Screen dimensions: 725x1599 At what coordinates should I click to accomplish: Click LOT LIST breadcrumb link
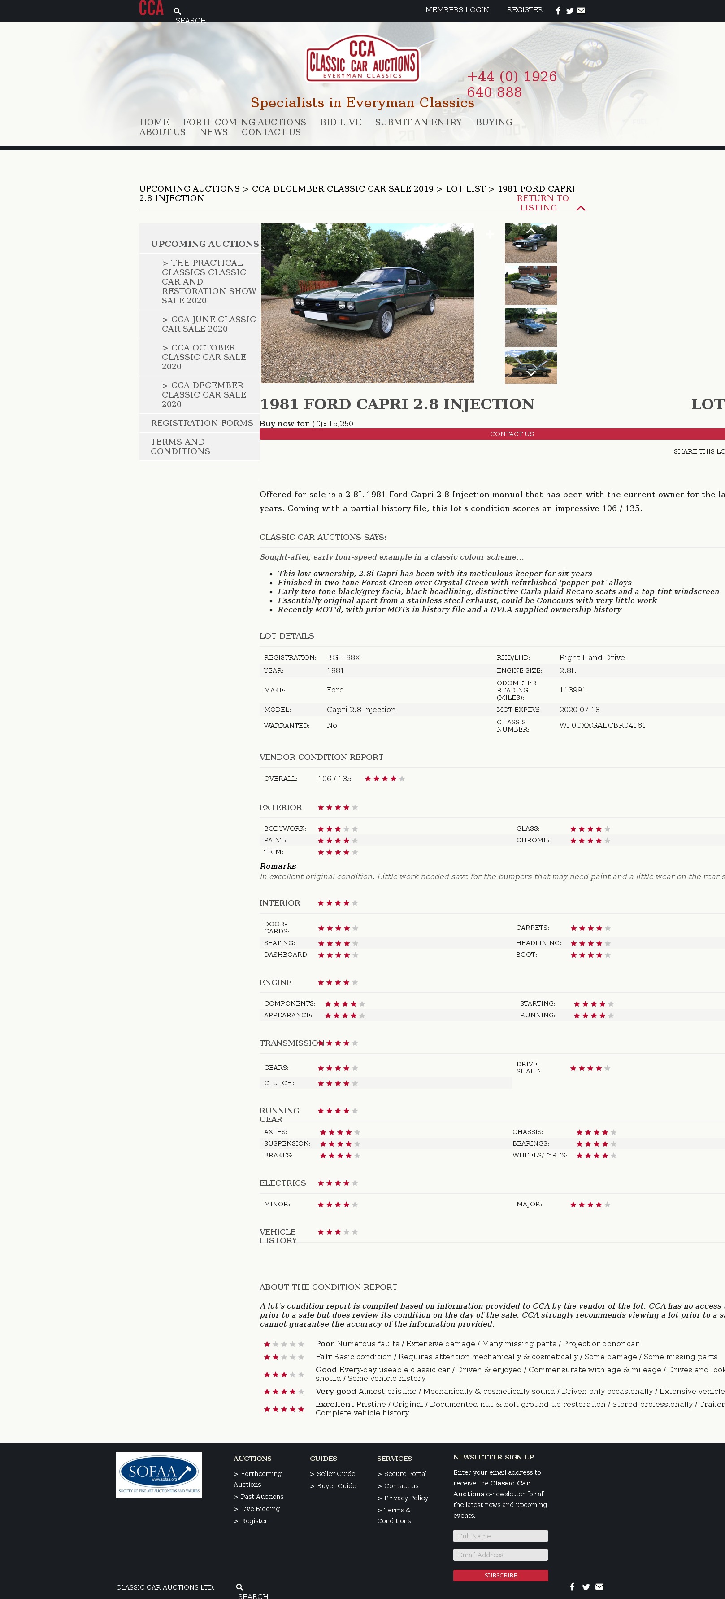tap(466, 188)
